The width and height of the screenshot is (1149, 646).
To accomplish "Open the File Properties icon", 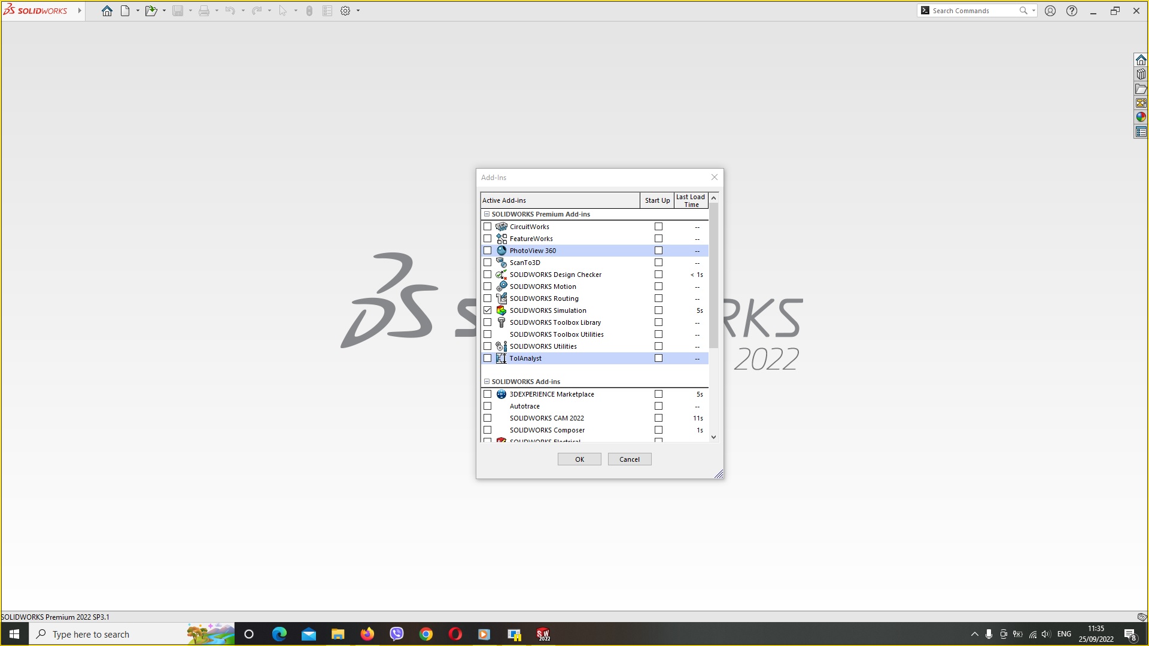I will [x=327, y=11].
